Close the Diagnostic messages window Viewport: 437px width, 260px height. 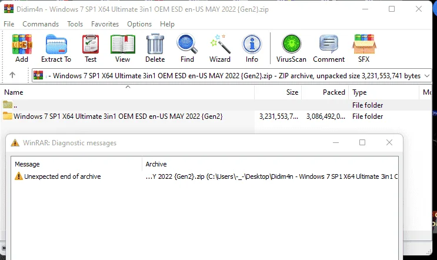click(x=389, y=143)
